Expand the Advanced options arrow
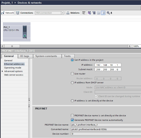 click(x=2, y=71)
